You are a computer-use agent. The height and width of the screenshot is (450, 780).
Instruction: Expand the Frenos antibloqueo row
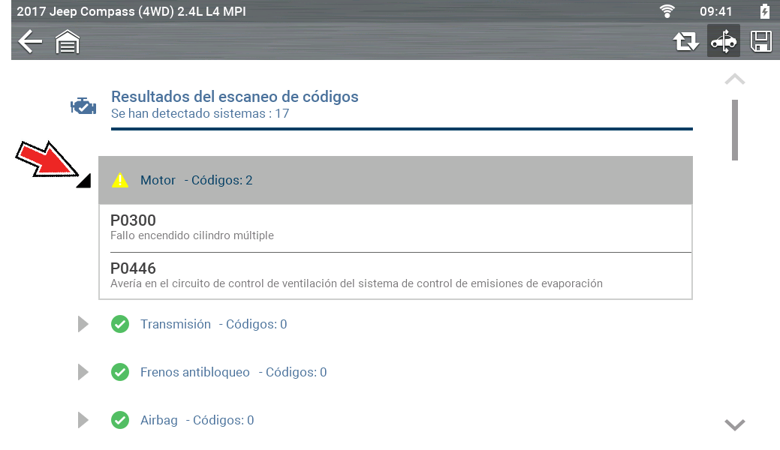[83, 372]
